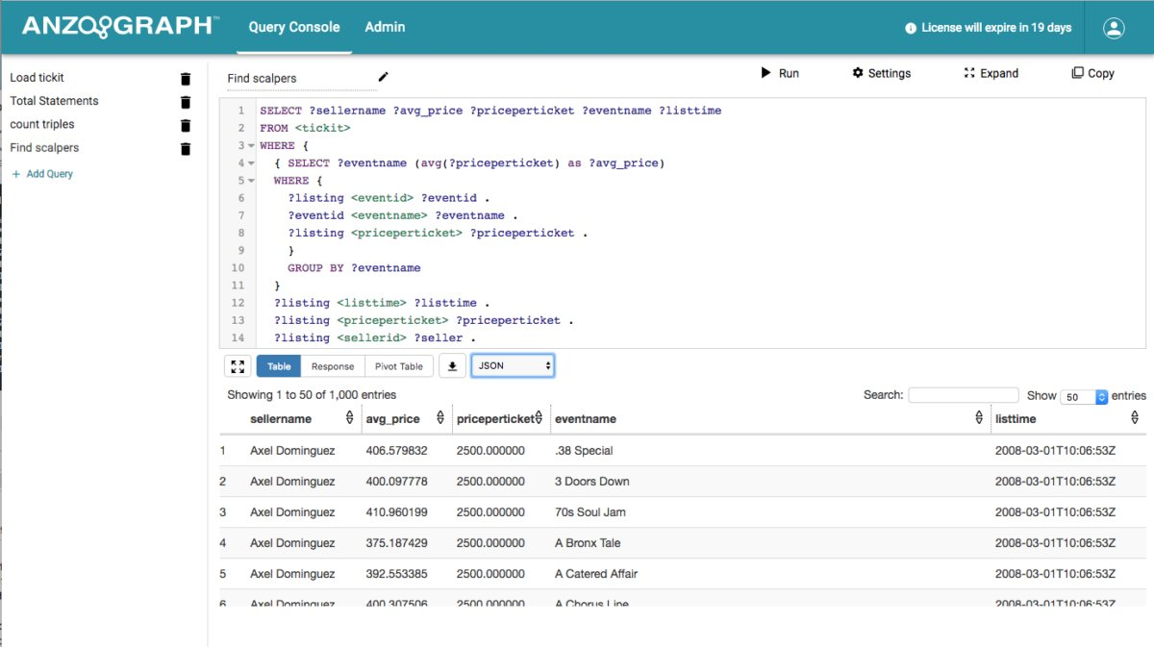Click the fullscreen results icon
This screenshot has width=1154, height=647.
tap(238, 366)
